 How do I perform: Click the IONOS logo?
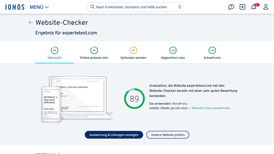click(x=15, y=7)
